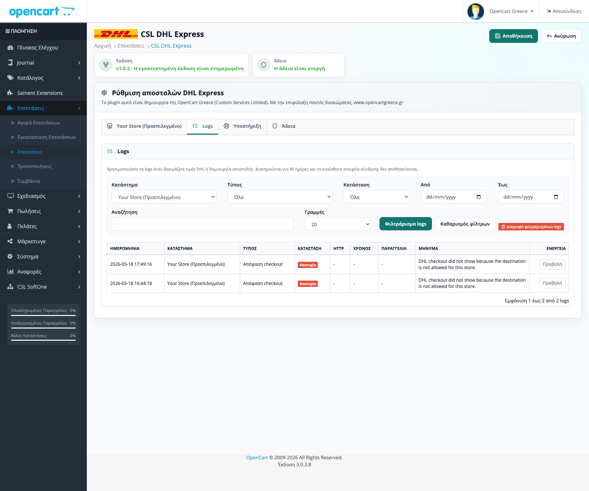Click the user avatar picture
This screenshot has height=491, width=589.
tap(476, 11)
